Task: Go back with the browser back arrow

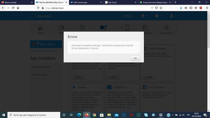Action: coord(3,8)
